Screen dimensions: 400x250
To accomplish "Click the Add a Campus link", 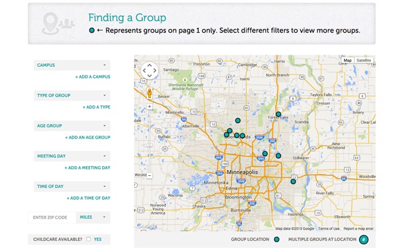I will tap(93, 77).
